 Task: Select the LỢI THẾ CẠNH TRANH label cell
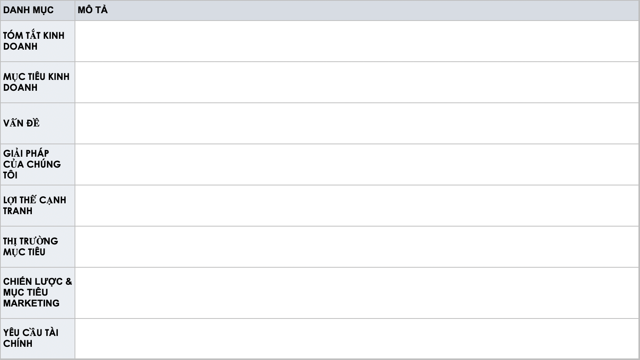pos(37,206)
